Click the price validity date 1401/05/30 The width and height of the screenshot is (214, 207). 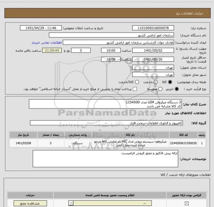coord(153,59)
